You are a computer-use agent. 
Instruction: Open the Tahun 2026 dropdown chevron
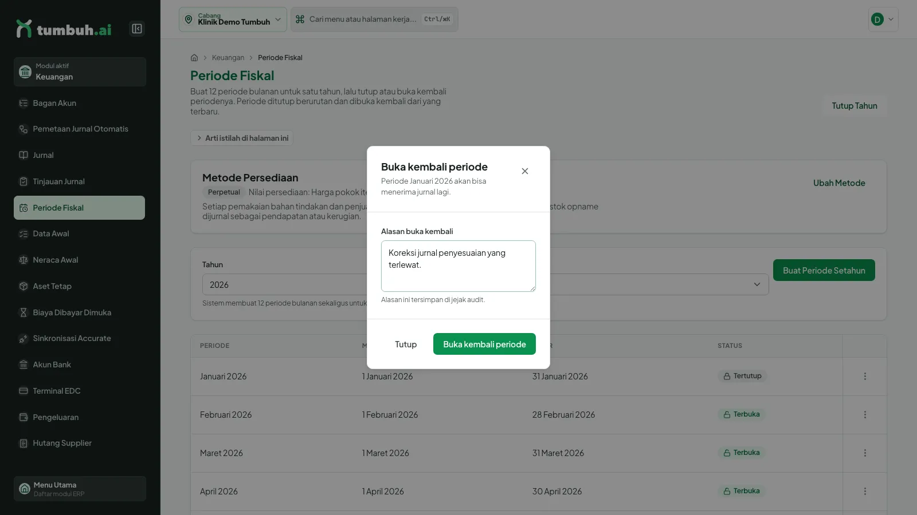tap(757, 284)
